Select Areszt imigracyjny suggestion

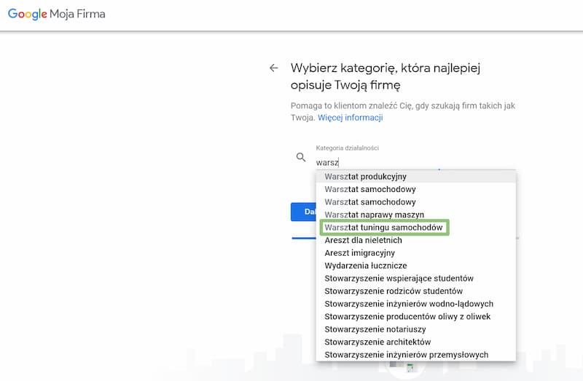[x=415, y=253]
